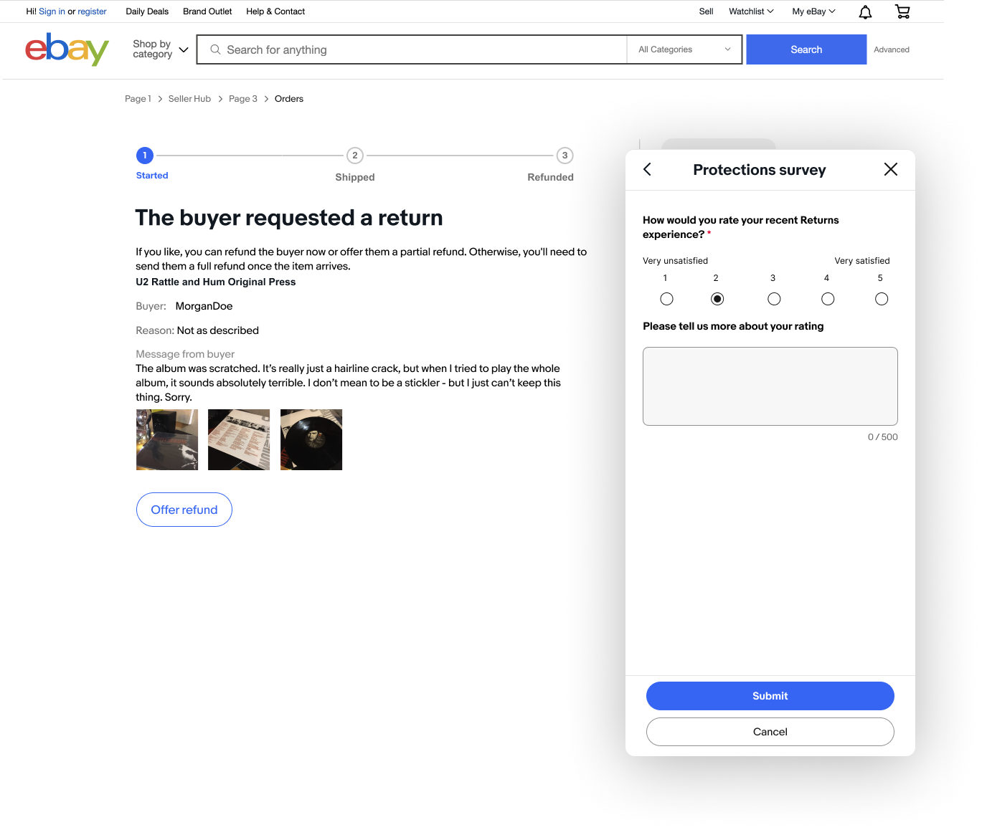Open Advanced search link
Image resolution: width=987 pixels, height=835 pixels.
892,49
